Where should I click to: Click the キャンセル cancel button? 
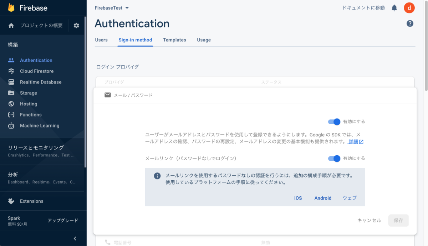[369, 220]
